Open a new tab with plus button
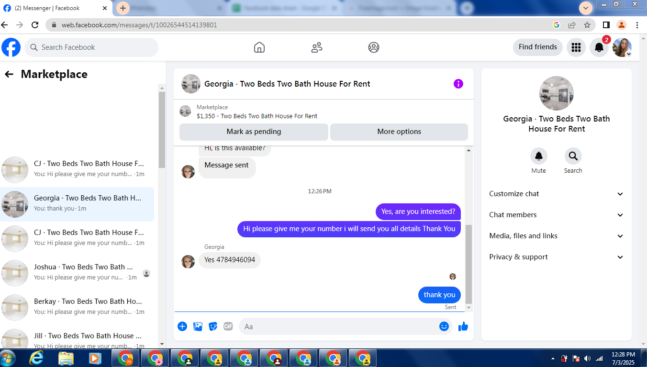 click(123, 8)
